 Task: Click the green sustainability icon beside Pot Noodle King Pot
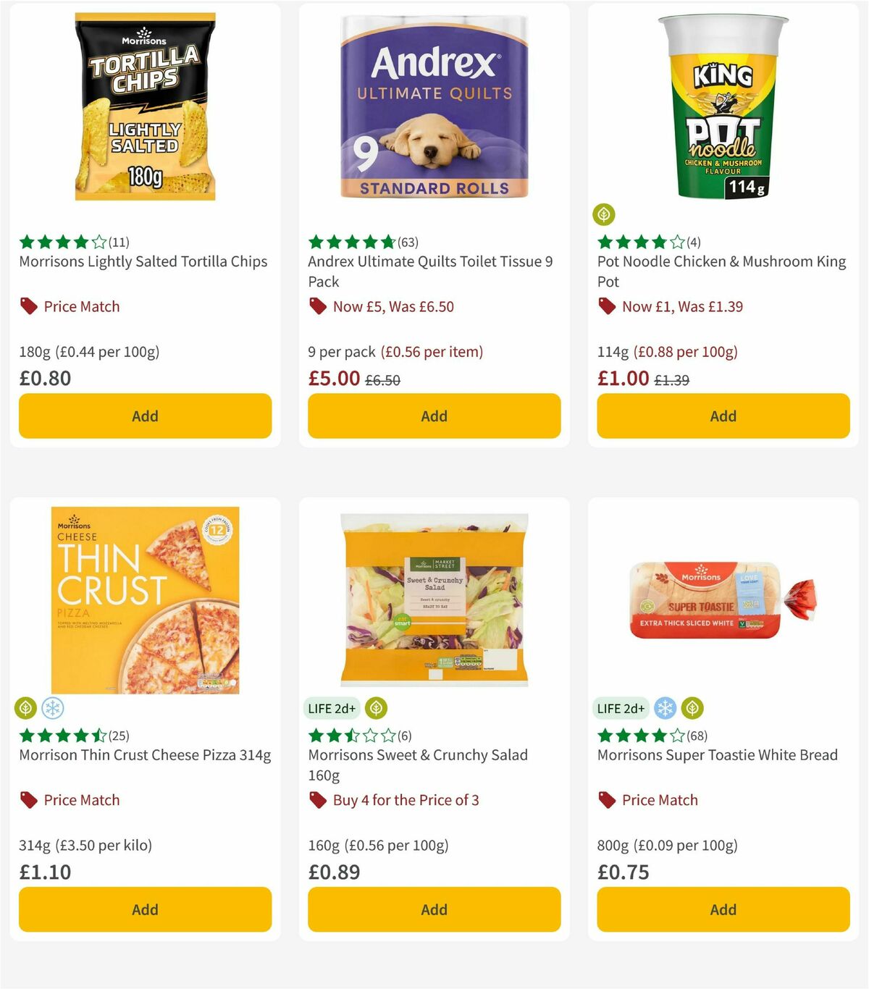pyautogui.click(x=604, y=214)
